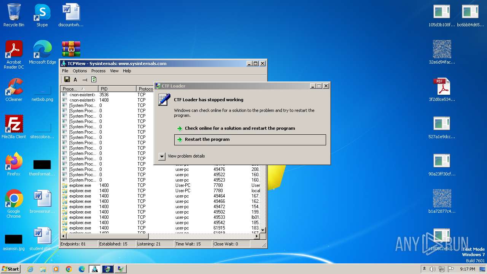Image resolution: width=487 pixels, height=274 pixels.
Task: Open the studentstat... Word document
Action: pos(42,239)
